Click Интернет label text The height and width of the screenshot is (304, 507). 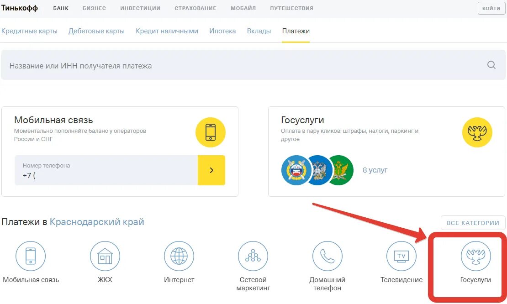tap(179, 280)
